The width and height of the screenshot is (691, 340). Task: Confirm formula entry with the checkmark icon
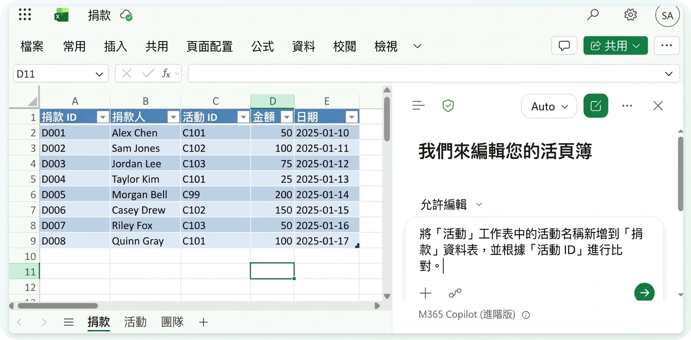click(148, 74)
